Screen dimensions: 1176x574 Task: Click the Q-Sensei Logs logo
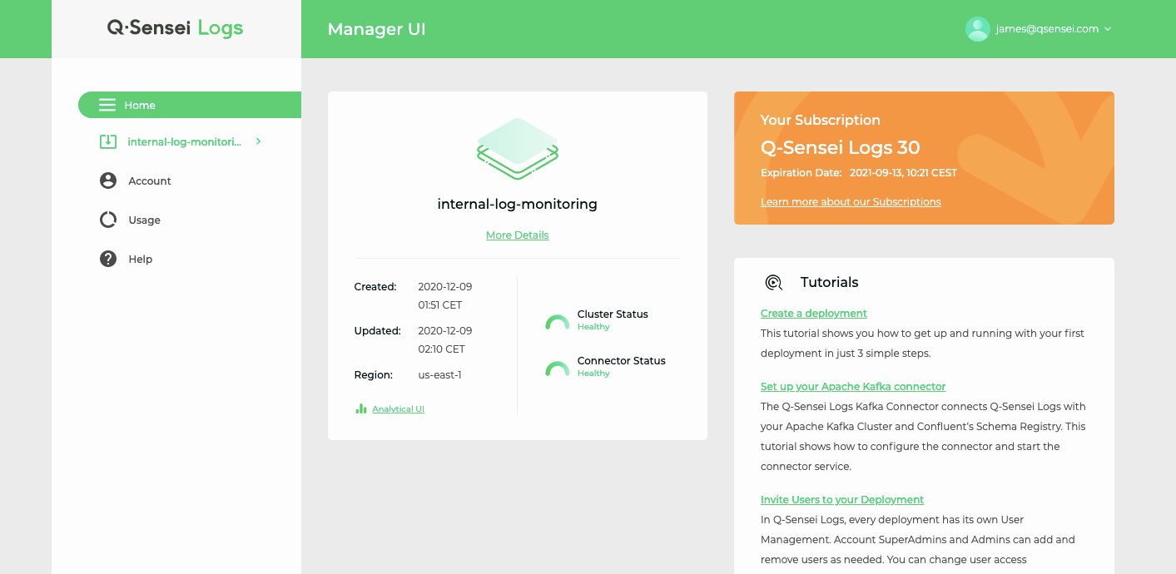(x=176, y=28)
